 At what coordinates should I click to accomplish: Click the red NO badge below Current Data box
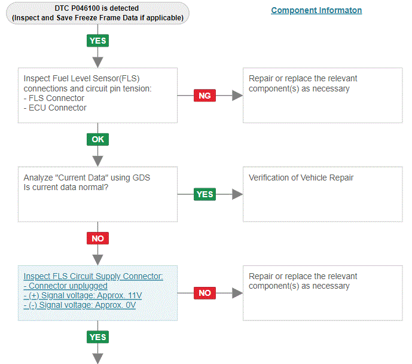click(97, 238)
